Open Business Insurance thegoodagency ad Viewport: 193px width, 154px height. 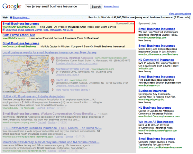(152, 91)
